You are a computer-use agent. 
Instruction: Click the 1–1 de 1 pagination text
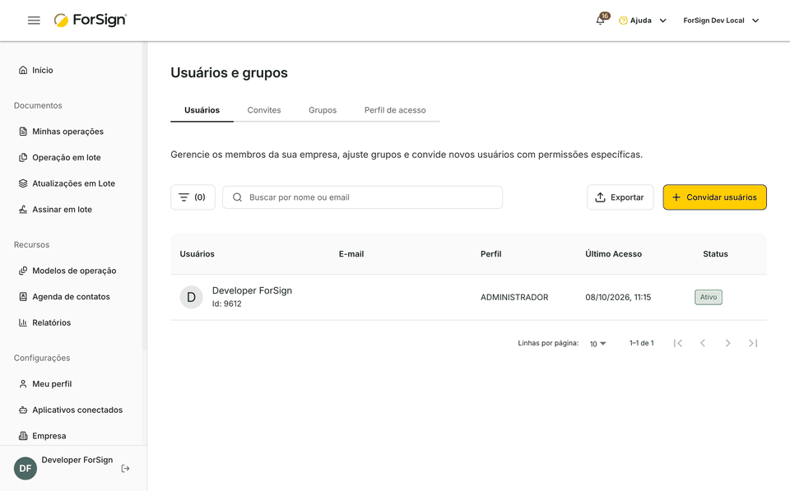641,343
